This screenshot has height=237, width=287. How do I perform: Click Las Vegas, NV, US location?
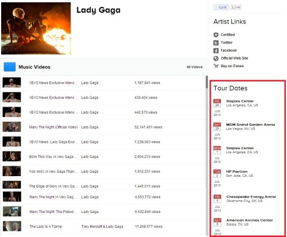click(241, 129)
